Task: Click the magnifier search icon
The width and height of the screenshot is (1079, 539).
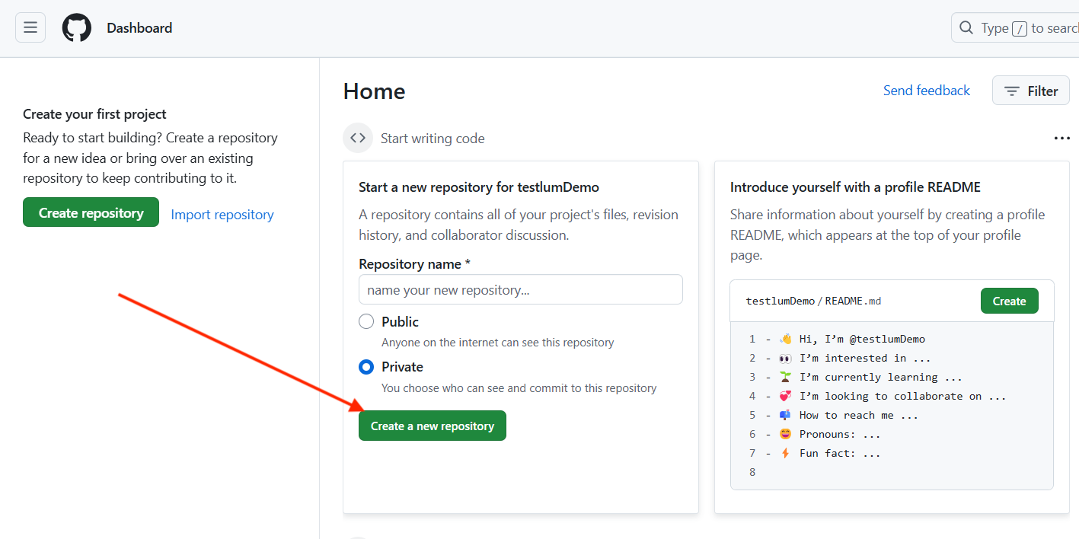Action: coord(966,28)
